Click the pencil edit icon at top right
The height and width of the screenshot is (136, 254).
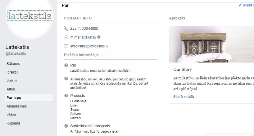click(x=240, y=5)
